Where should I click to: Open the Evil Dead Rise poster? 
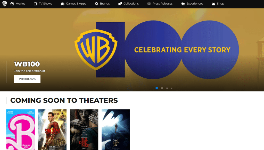coord(84,129)
